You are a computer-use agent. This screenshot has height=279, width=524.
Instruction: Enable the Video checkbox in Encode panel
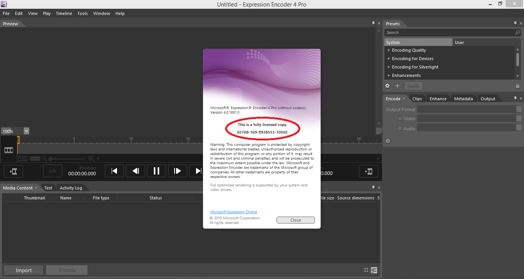(x=400, y=118)
